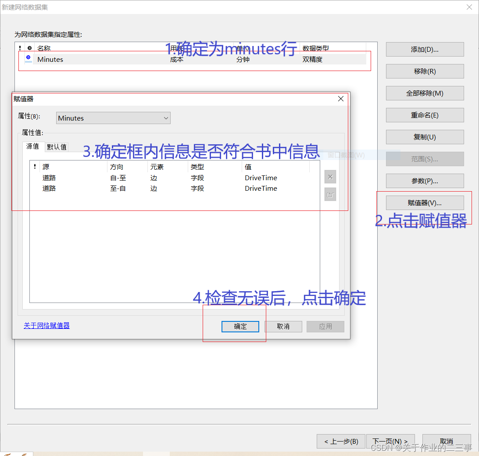This screenshot has height=456, width=479.
Task: Click evaluator indicator icon beside Minutes row
Action: pyautogui.click(x=29, y=57)
